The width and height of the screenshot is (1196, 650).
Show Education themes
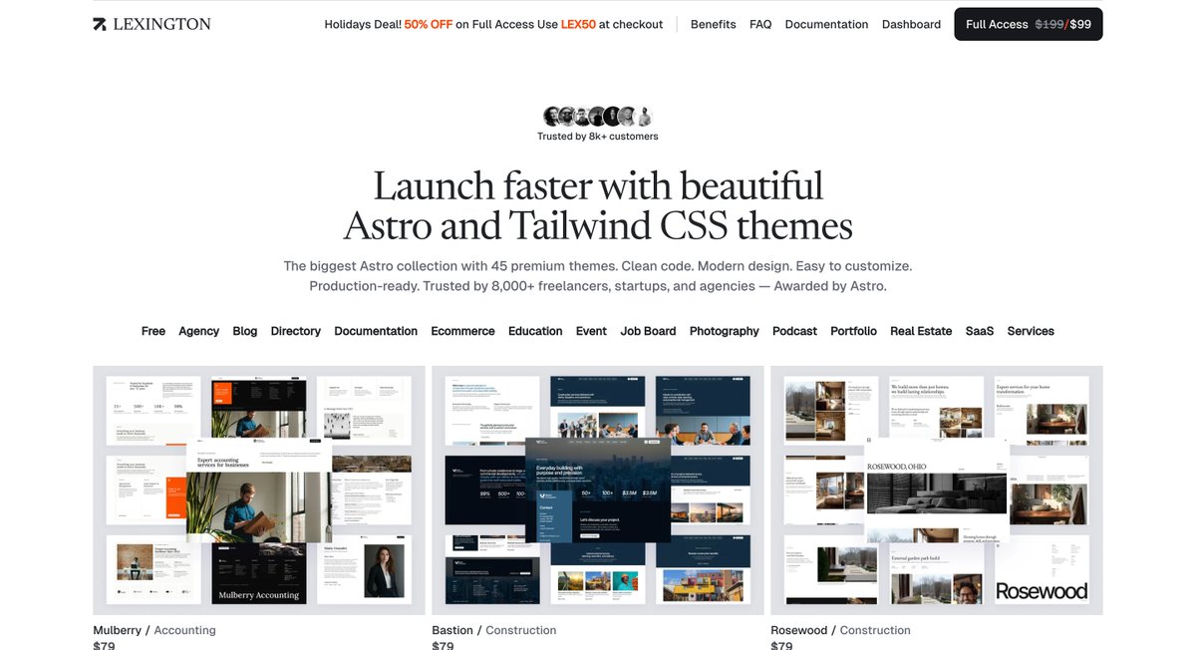535,331
